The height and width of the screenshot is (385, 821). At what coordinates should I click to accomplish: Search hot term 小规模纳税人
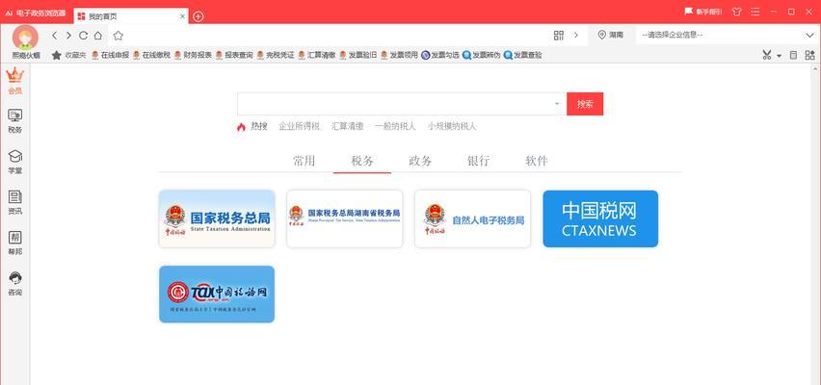point(452,126)
